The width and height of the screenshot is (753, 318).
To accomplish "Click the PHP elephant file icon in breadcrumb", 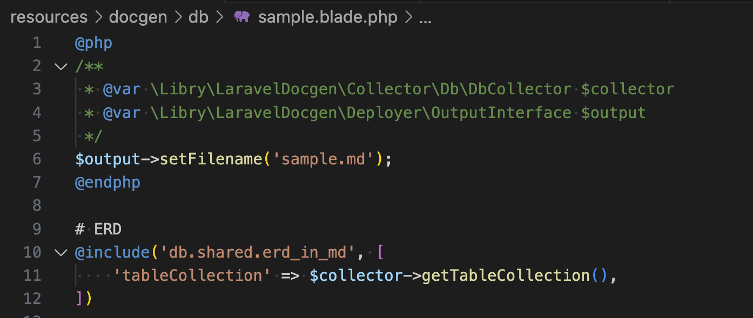I will [x=242, y=17].
